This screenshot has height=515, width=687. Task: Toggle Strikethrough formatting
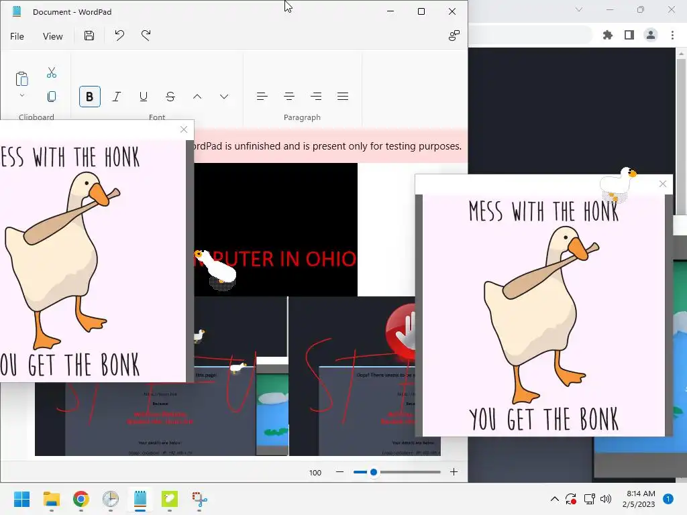(x=170, y=97)
